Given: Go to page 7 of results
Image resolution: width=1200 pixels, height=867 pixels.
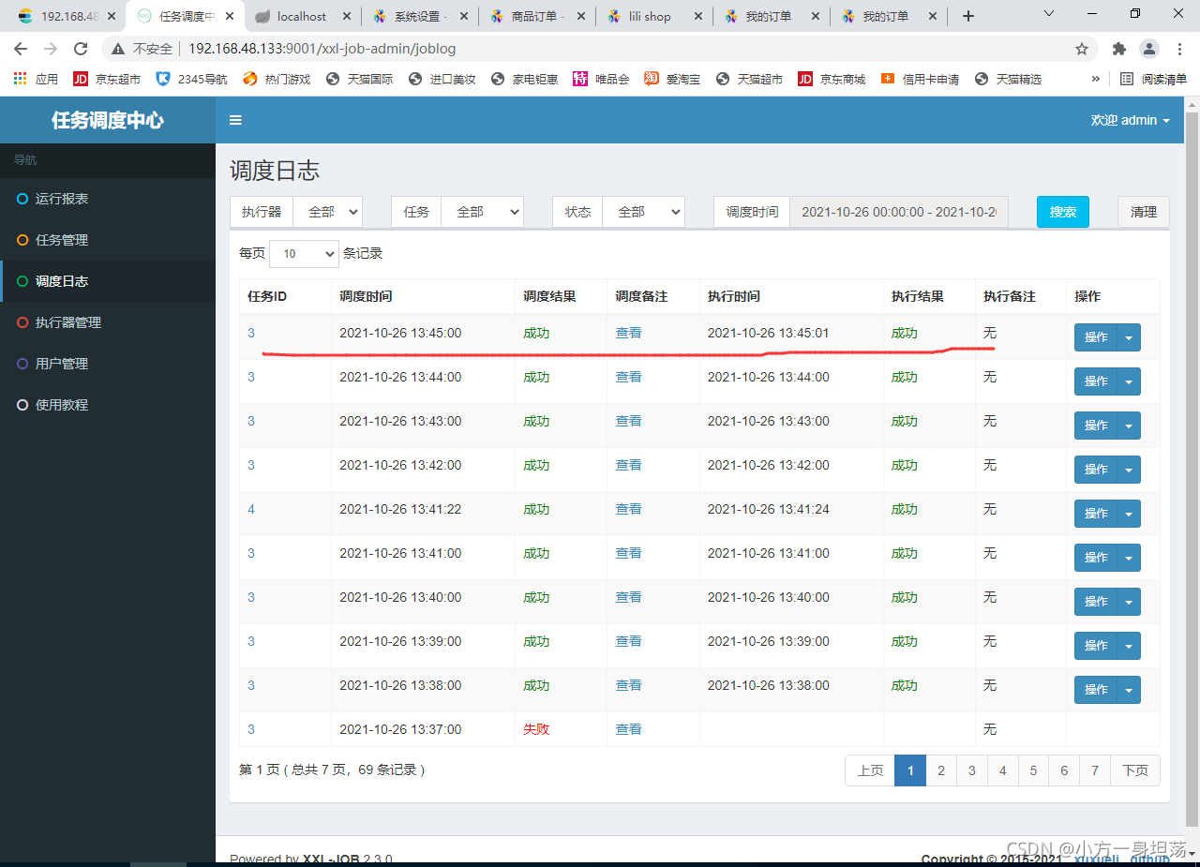Looking at the screenshot, I should click(x=1094, y=770).
